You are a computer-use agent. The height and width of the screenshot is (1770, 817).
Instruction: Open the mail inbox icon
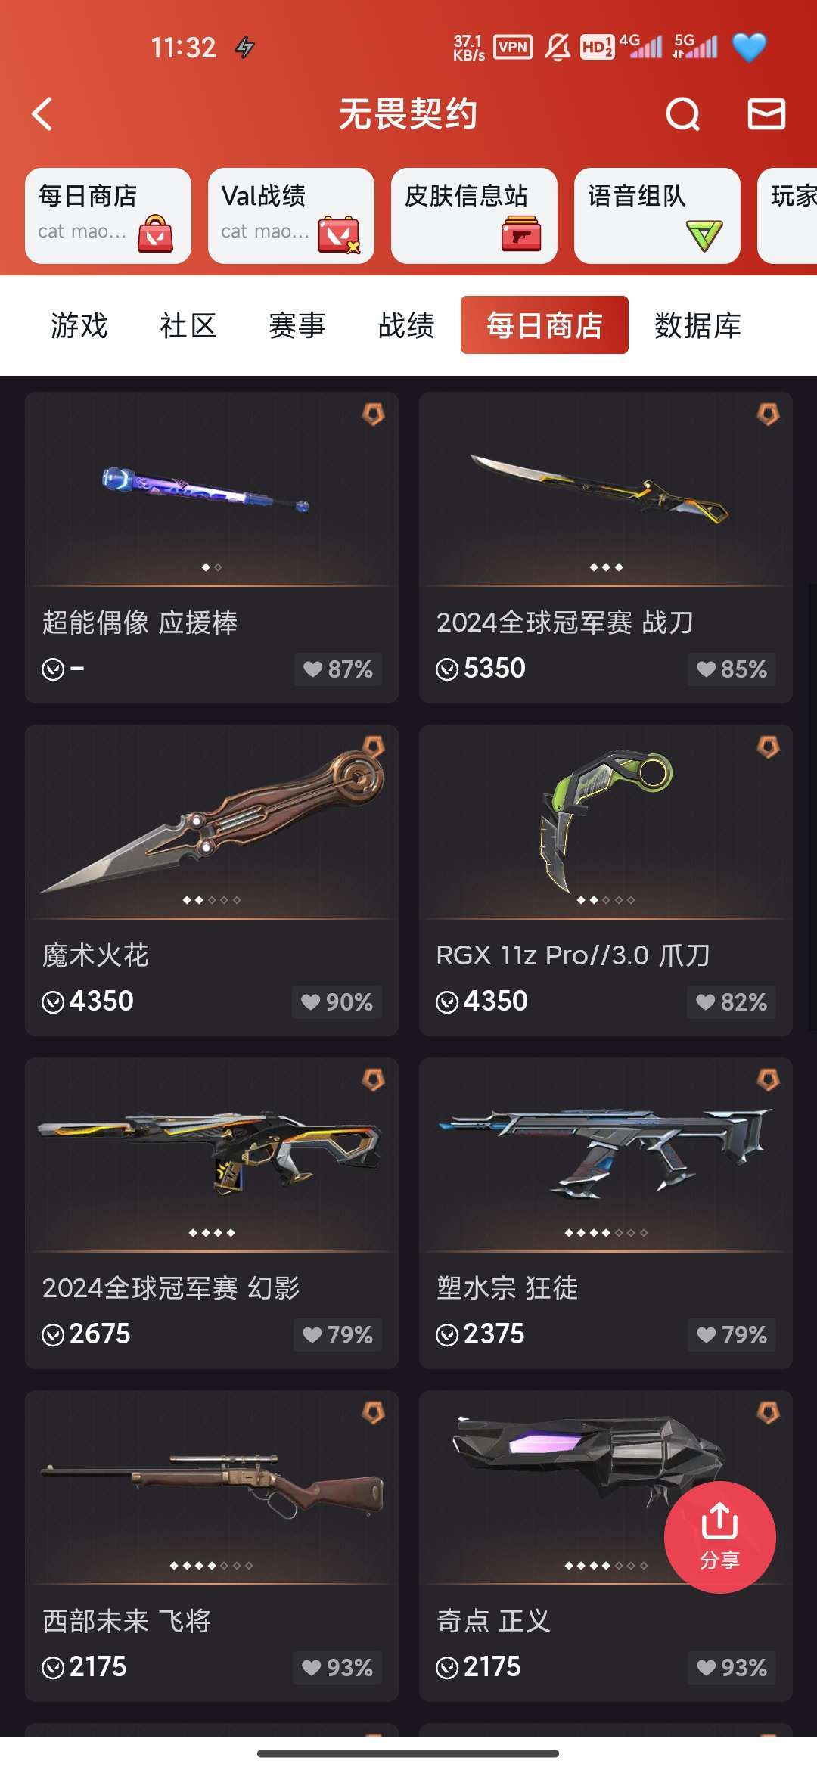tap(766, 114)
